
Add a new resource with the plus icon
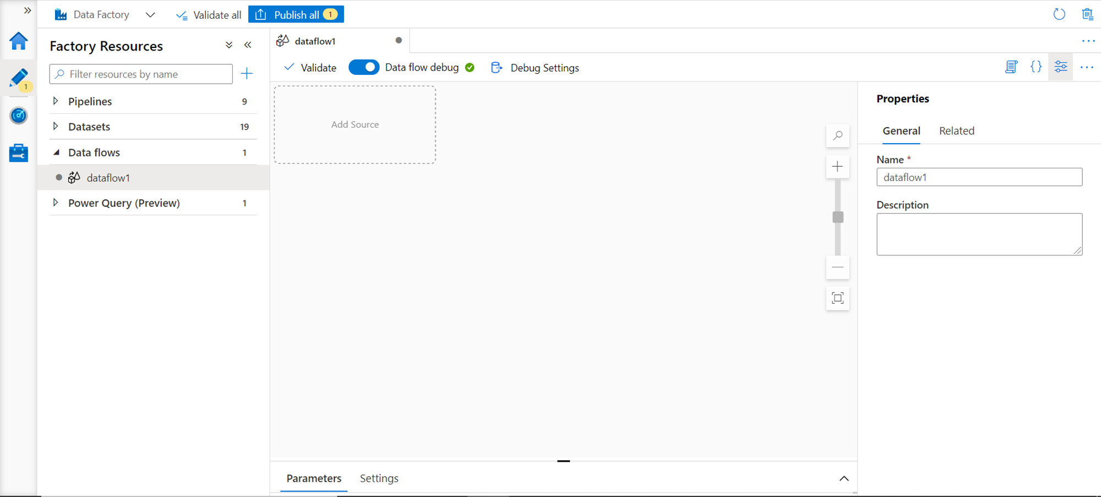(247, 73)
